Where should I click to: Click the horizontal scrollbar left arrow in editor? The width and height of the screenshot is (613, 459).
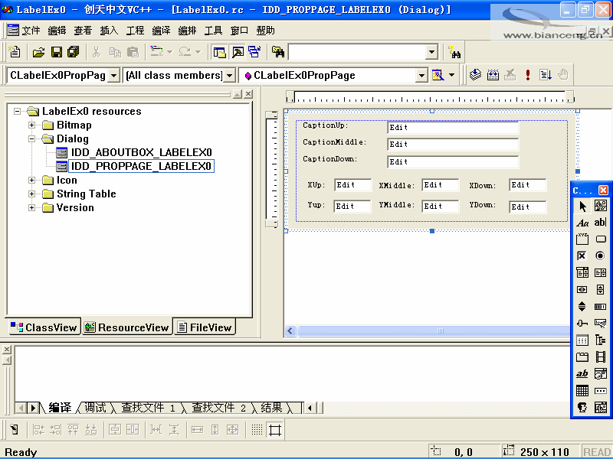pyautogui.click(x=290, y=331)
